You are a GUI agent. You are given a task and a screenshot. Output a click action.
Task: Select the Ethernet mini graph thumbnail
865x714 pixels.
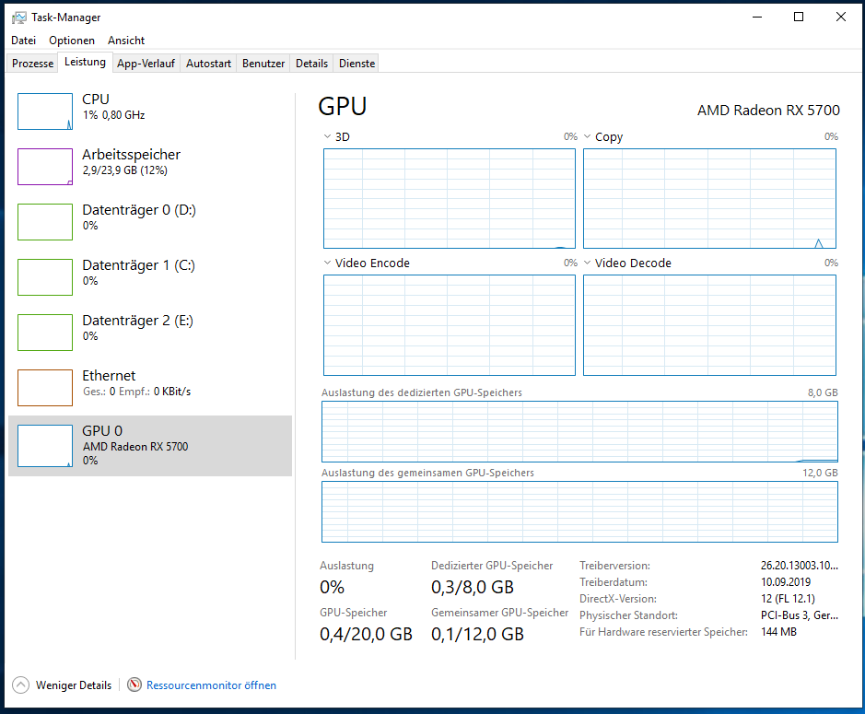pos(45,387)
